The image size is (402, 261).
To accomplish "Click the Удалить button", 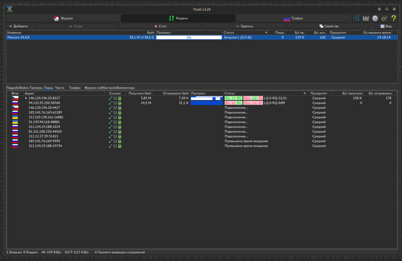I will (245, 26).
